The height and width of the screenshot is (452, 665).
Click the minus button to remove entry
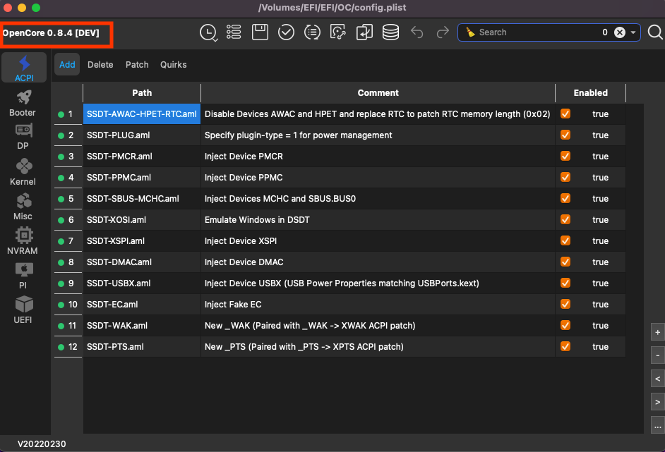point(657,355)
